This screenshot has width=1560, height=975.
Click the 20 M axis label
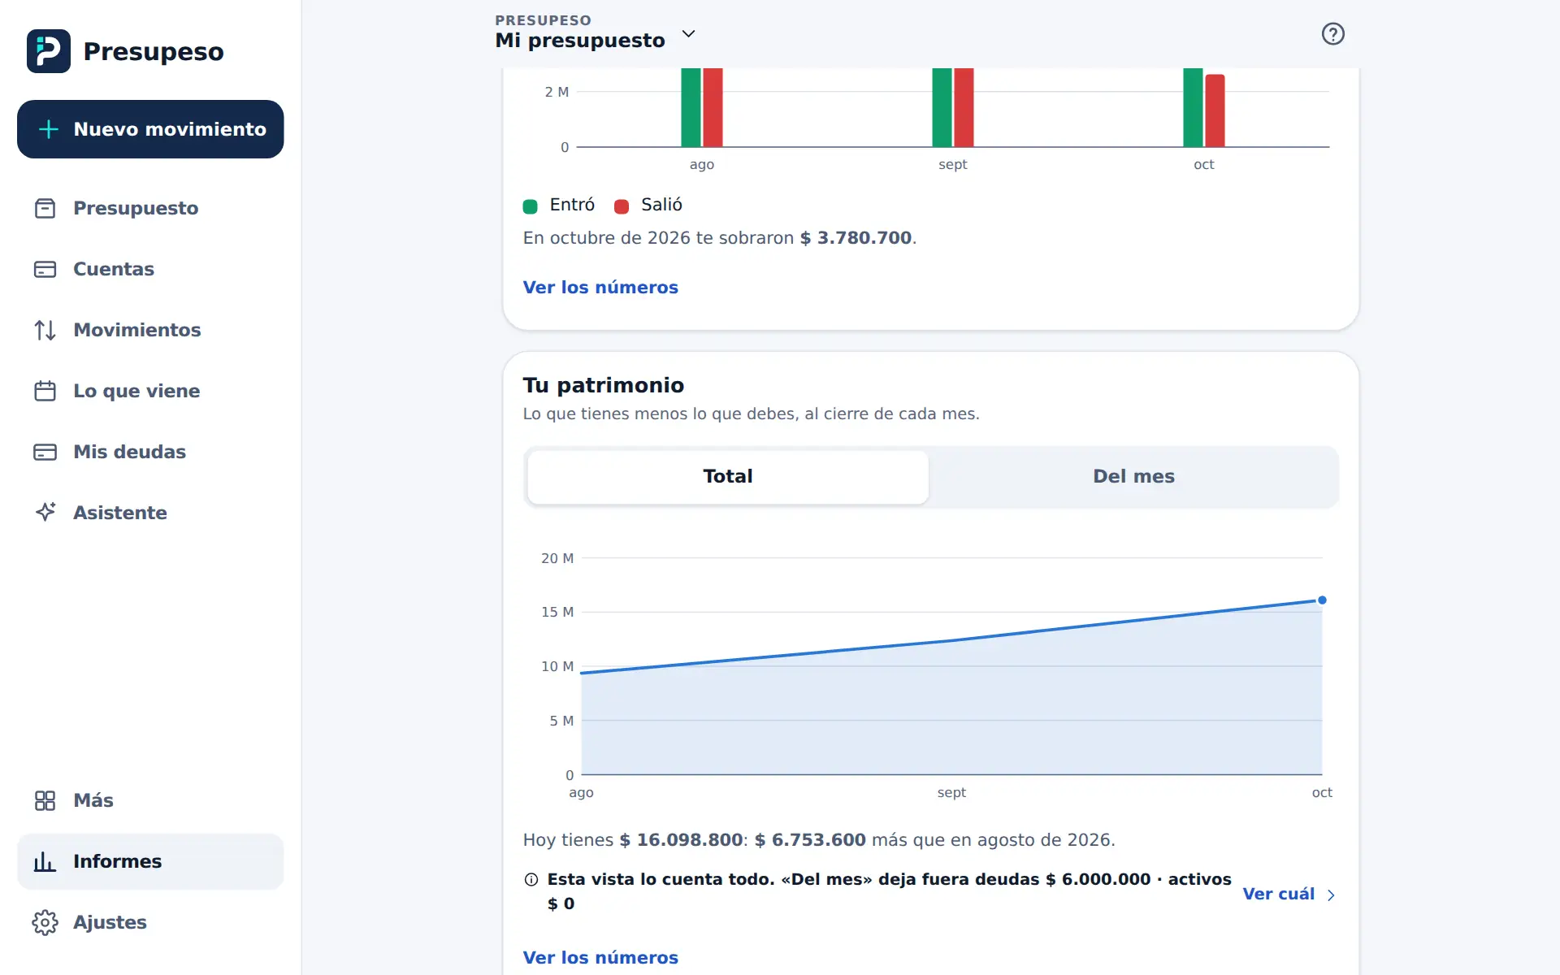(557, 558)
